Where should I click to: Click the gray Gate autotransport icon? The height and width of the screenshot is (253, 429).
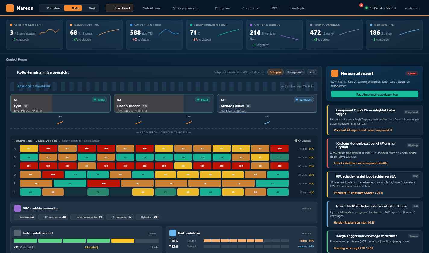[x=17, y=233]
